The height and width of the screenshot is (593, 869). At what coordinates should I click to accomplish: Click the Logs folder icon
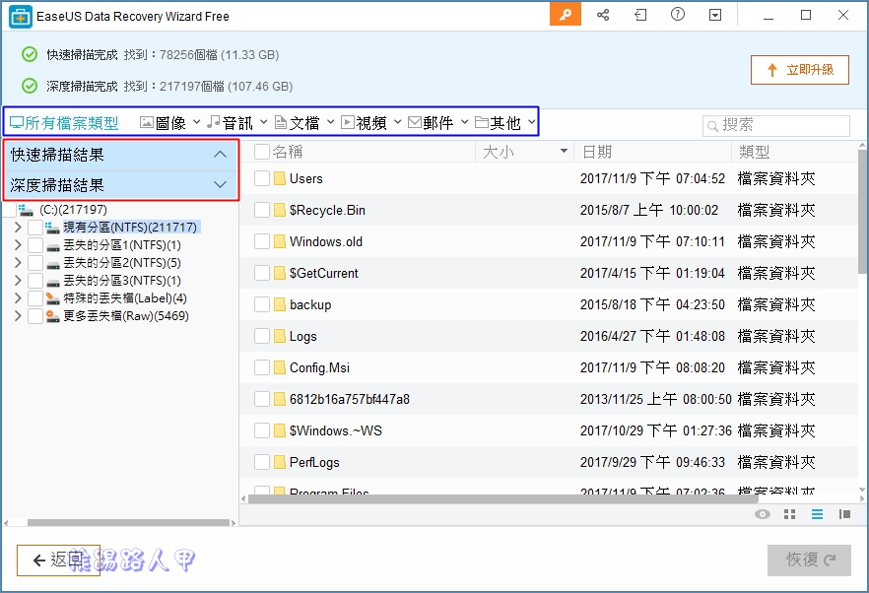(280, 336)
